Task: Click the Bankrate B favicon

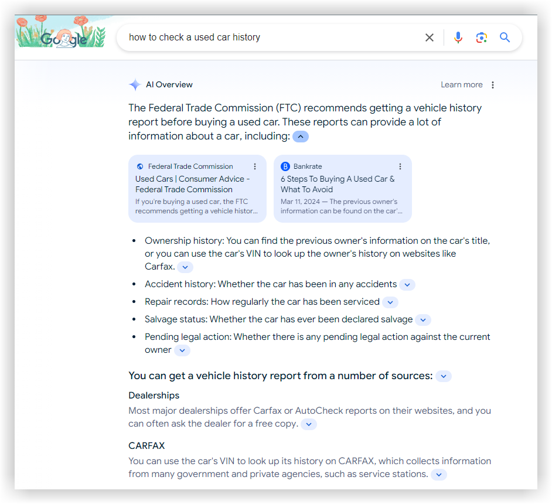Action: [x=285, y=166]
